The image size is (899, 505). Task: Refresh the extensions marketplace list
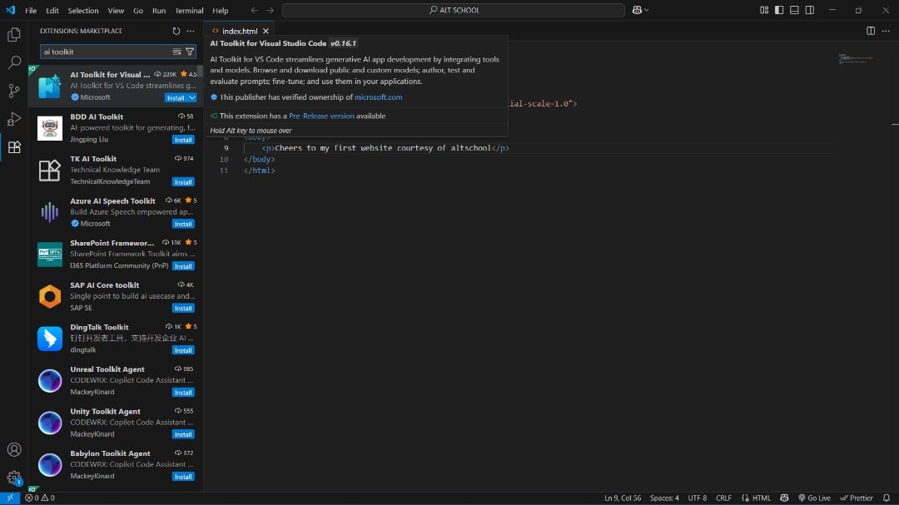pos(176,31)
